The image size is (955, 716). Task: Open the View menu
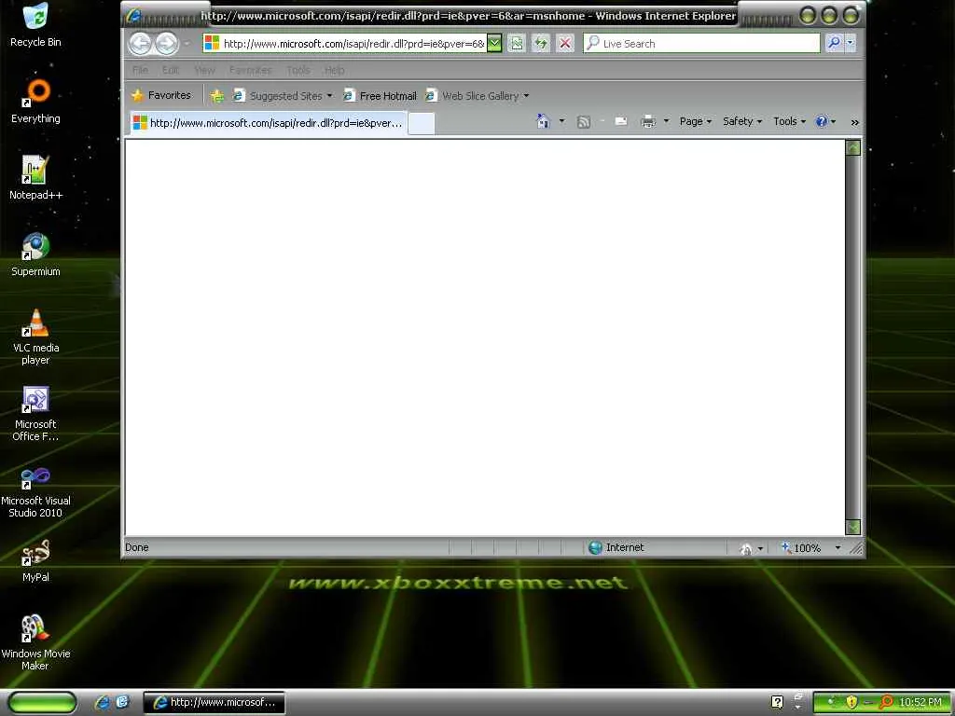[x=204, y=70]
